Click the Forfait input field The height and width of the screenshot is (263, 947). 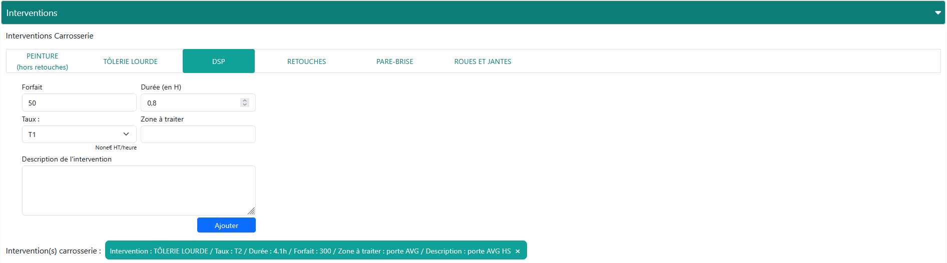pos(79,103)
